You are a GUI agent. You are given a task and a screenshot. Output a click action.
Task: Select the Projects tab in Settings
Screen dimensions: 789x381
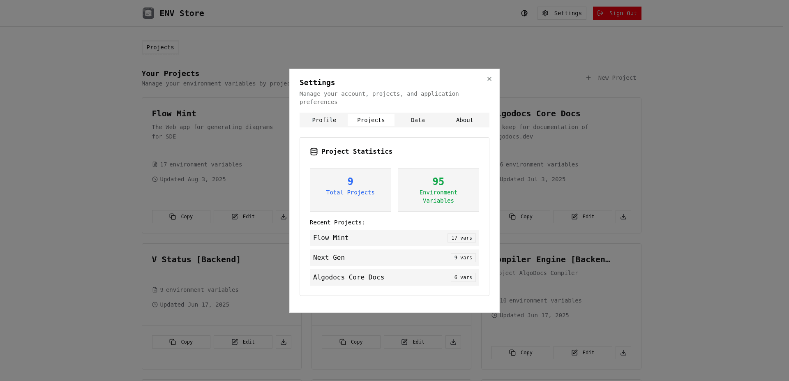click(371, 120)
